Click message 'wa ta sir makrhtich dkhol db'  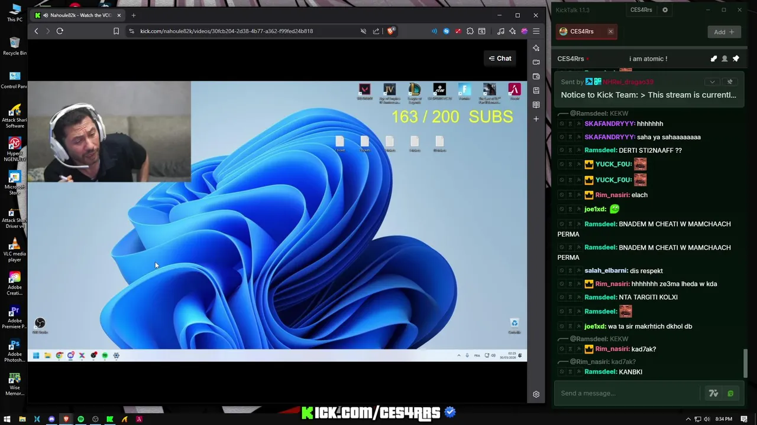coord(651,326)
